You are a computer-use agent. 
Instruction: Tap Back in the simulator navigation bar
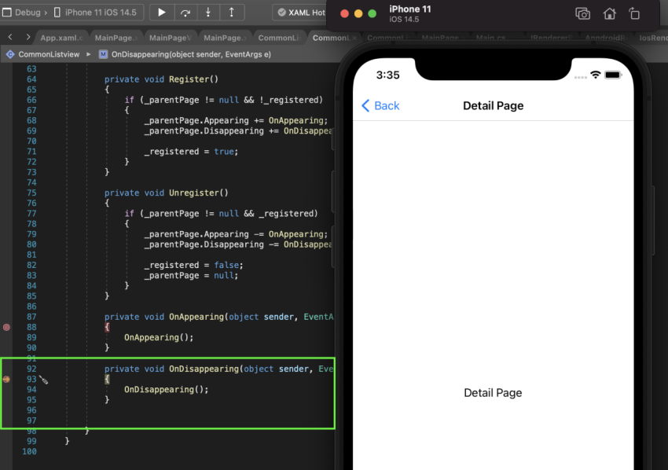tap(380, 105)
